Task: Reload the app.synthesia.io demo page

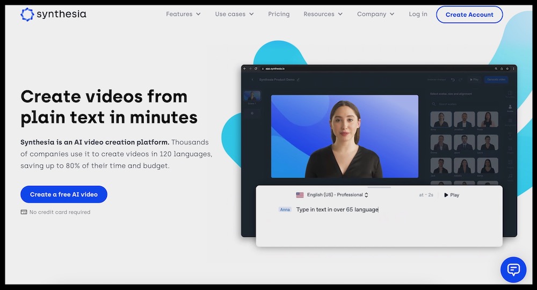Action: point(256,69)
